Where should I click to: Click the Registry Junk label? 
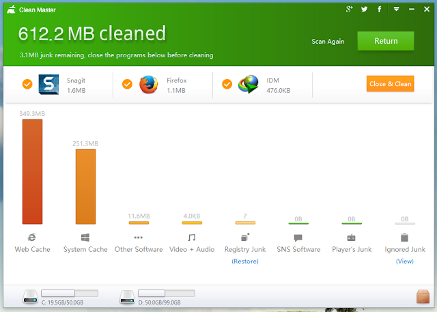(245, 249)
